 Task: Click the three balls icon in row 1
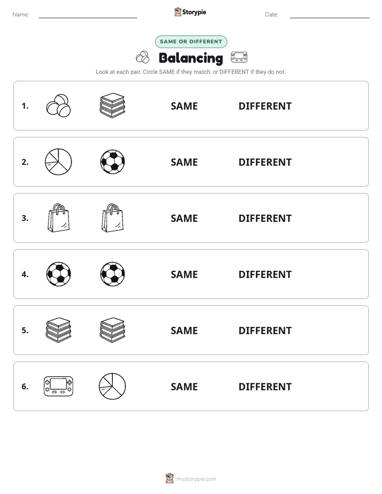[58, 105]
